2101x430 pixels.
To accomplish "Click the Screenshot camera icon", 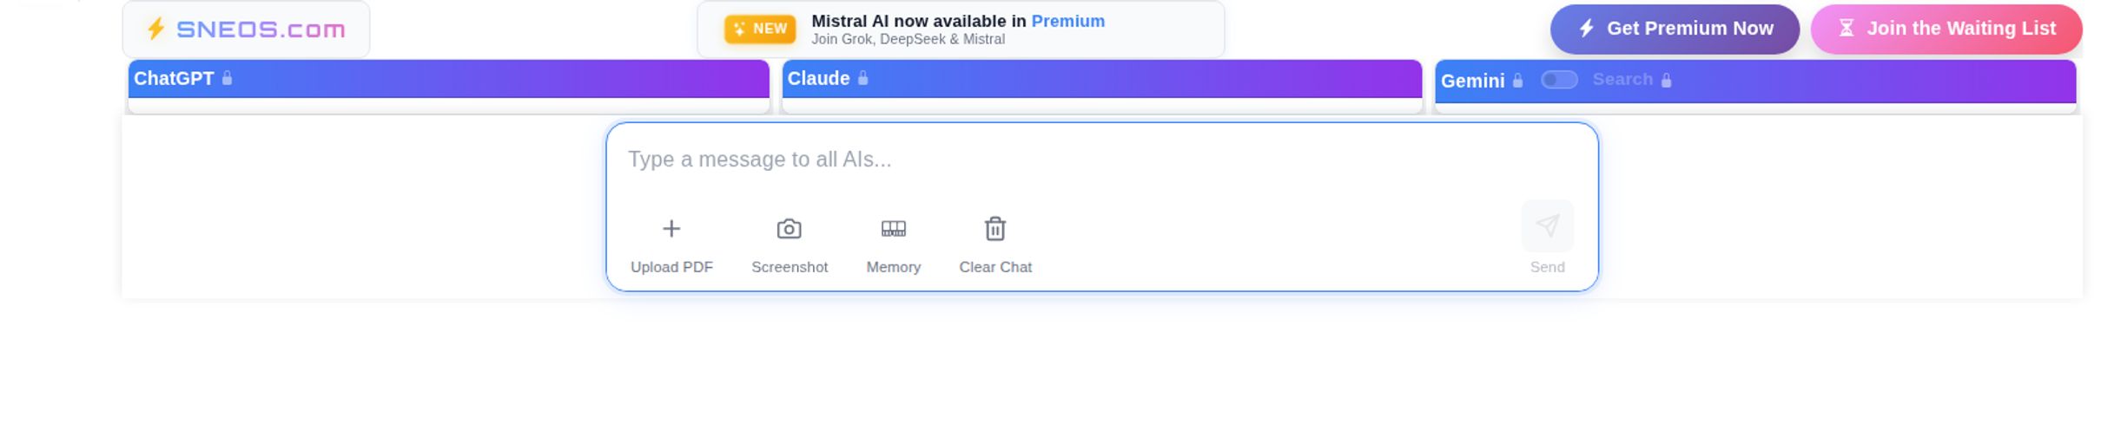I will (x=789, y=229).
